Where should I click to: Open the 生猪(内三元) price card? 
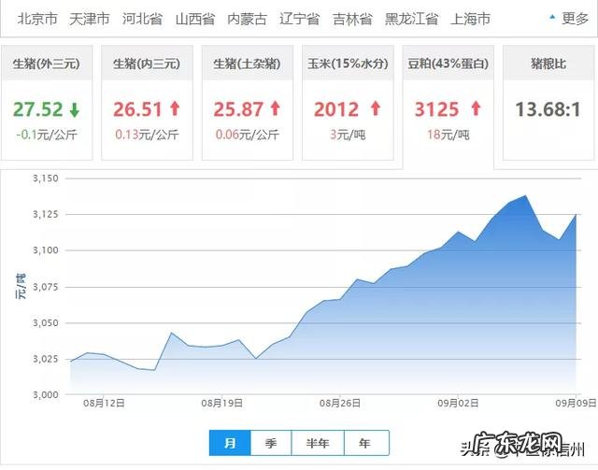pos(147,102)
